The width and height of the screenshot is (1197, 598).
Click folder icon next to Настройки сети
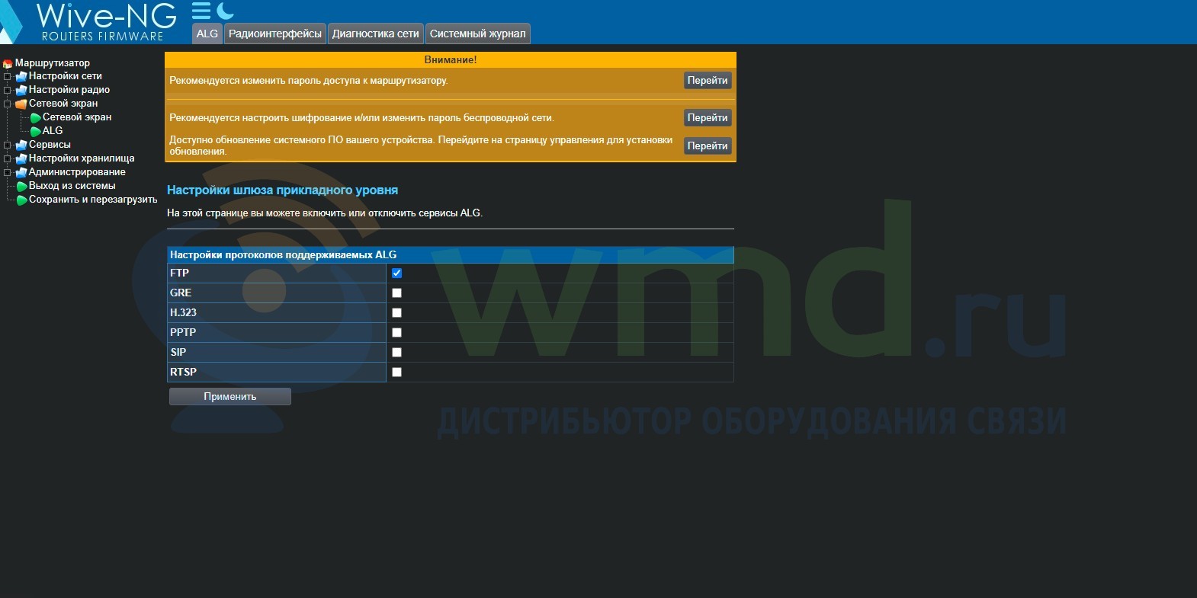21,76
